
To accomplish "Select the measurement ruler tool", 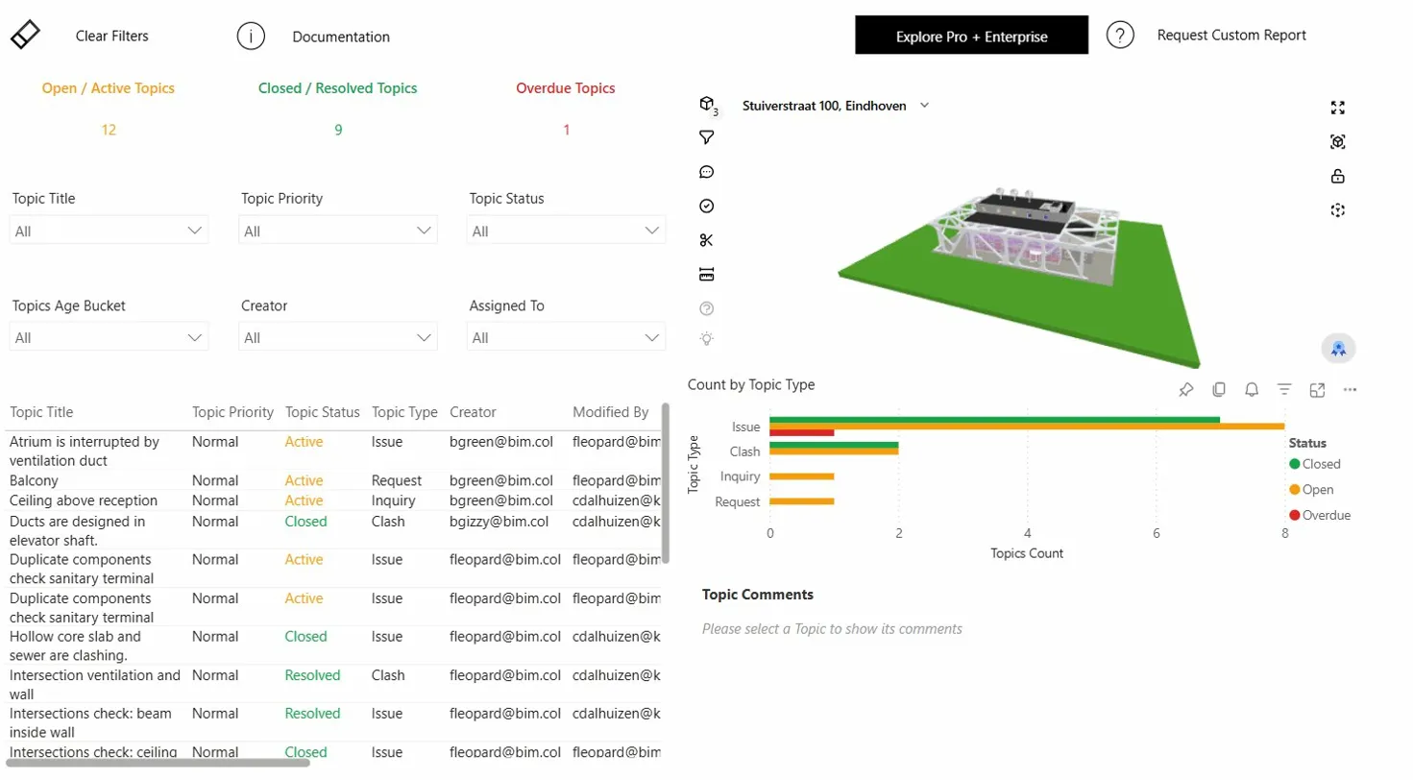I will click(x=708, y=274).
